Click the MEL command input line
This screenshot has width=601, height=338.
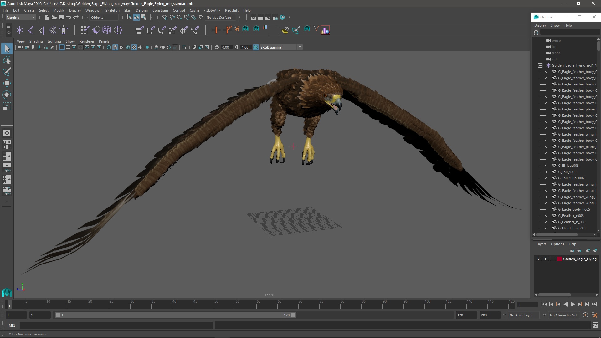click(x=116, y=325)
